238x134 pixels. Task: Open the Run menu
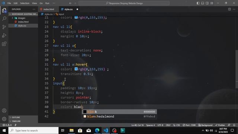click(x=47, y=3)
